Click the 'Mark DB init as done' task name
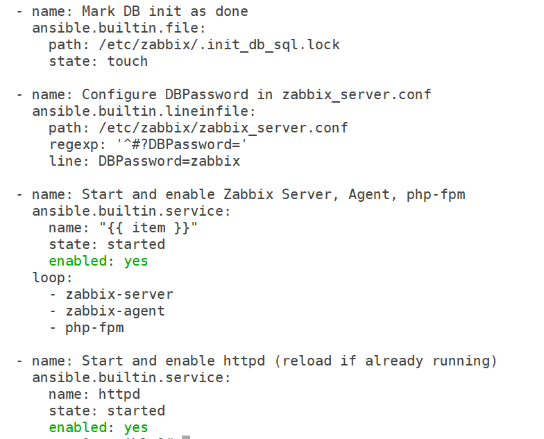The image size is (544, 439). 165,11
